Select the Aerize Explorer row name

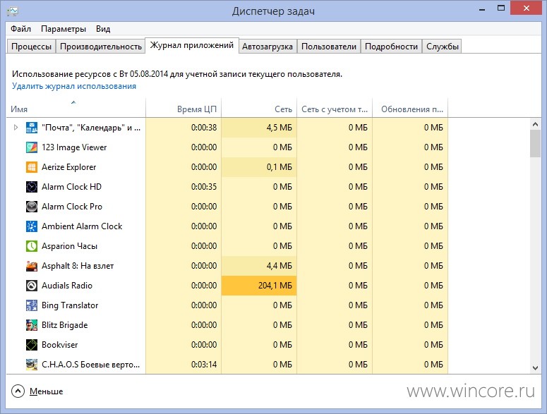coord(68,167)
